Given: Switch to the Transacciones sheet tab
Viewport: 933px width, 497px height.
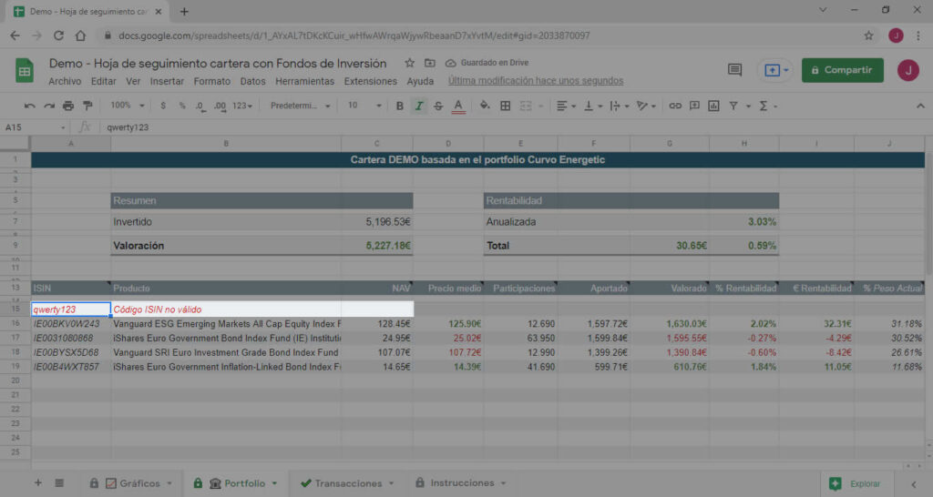Looking at the screenshot, I should tap(348, 483).
